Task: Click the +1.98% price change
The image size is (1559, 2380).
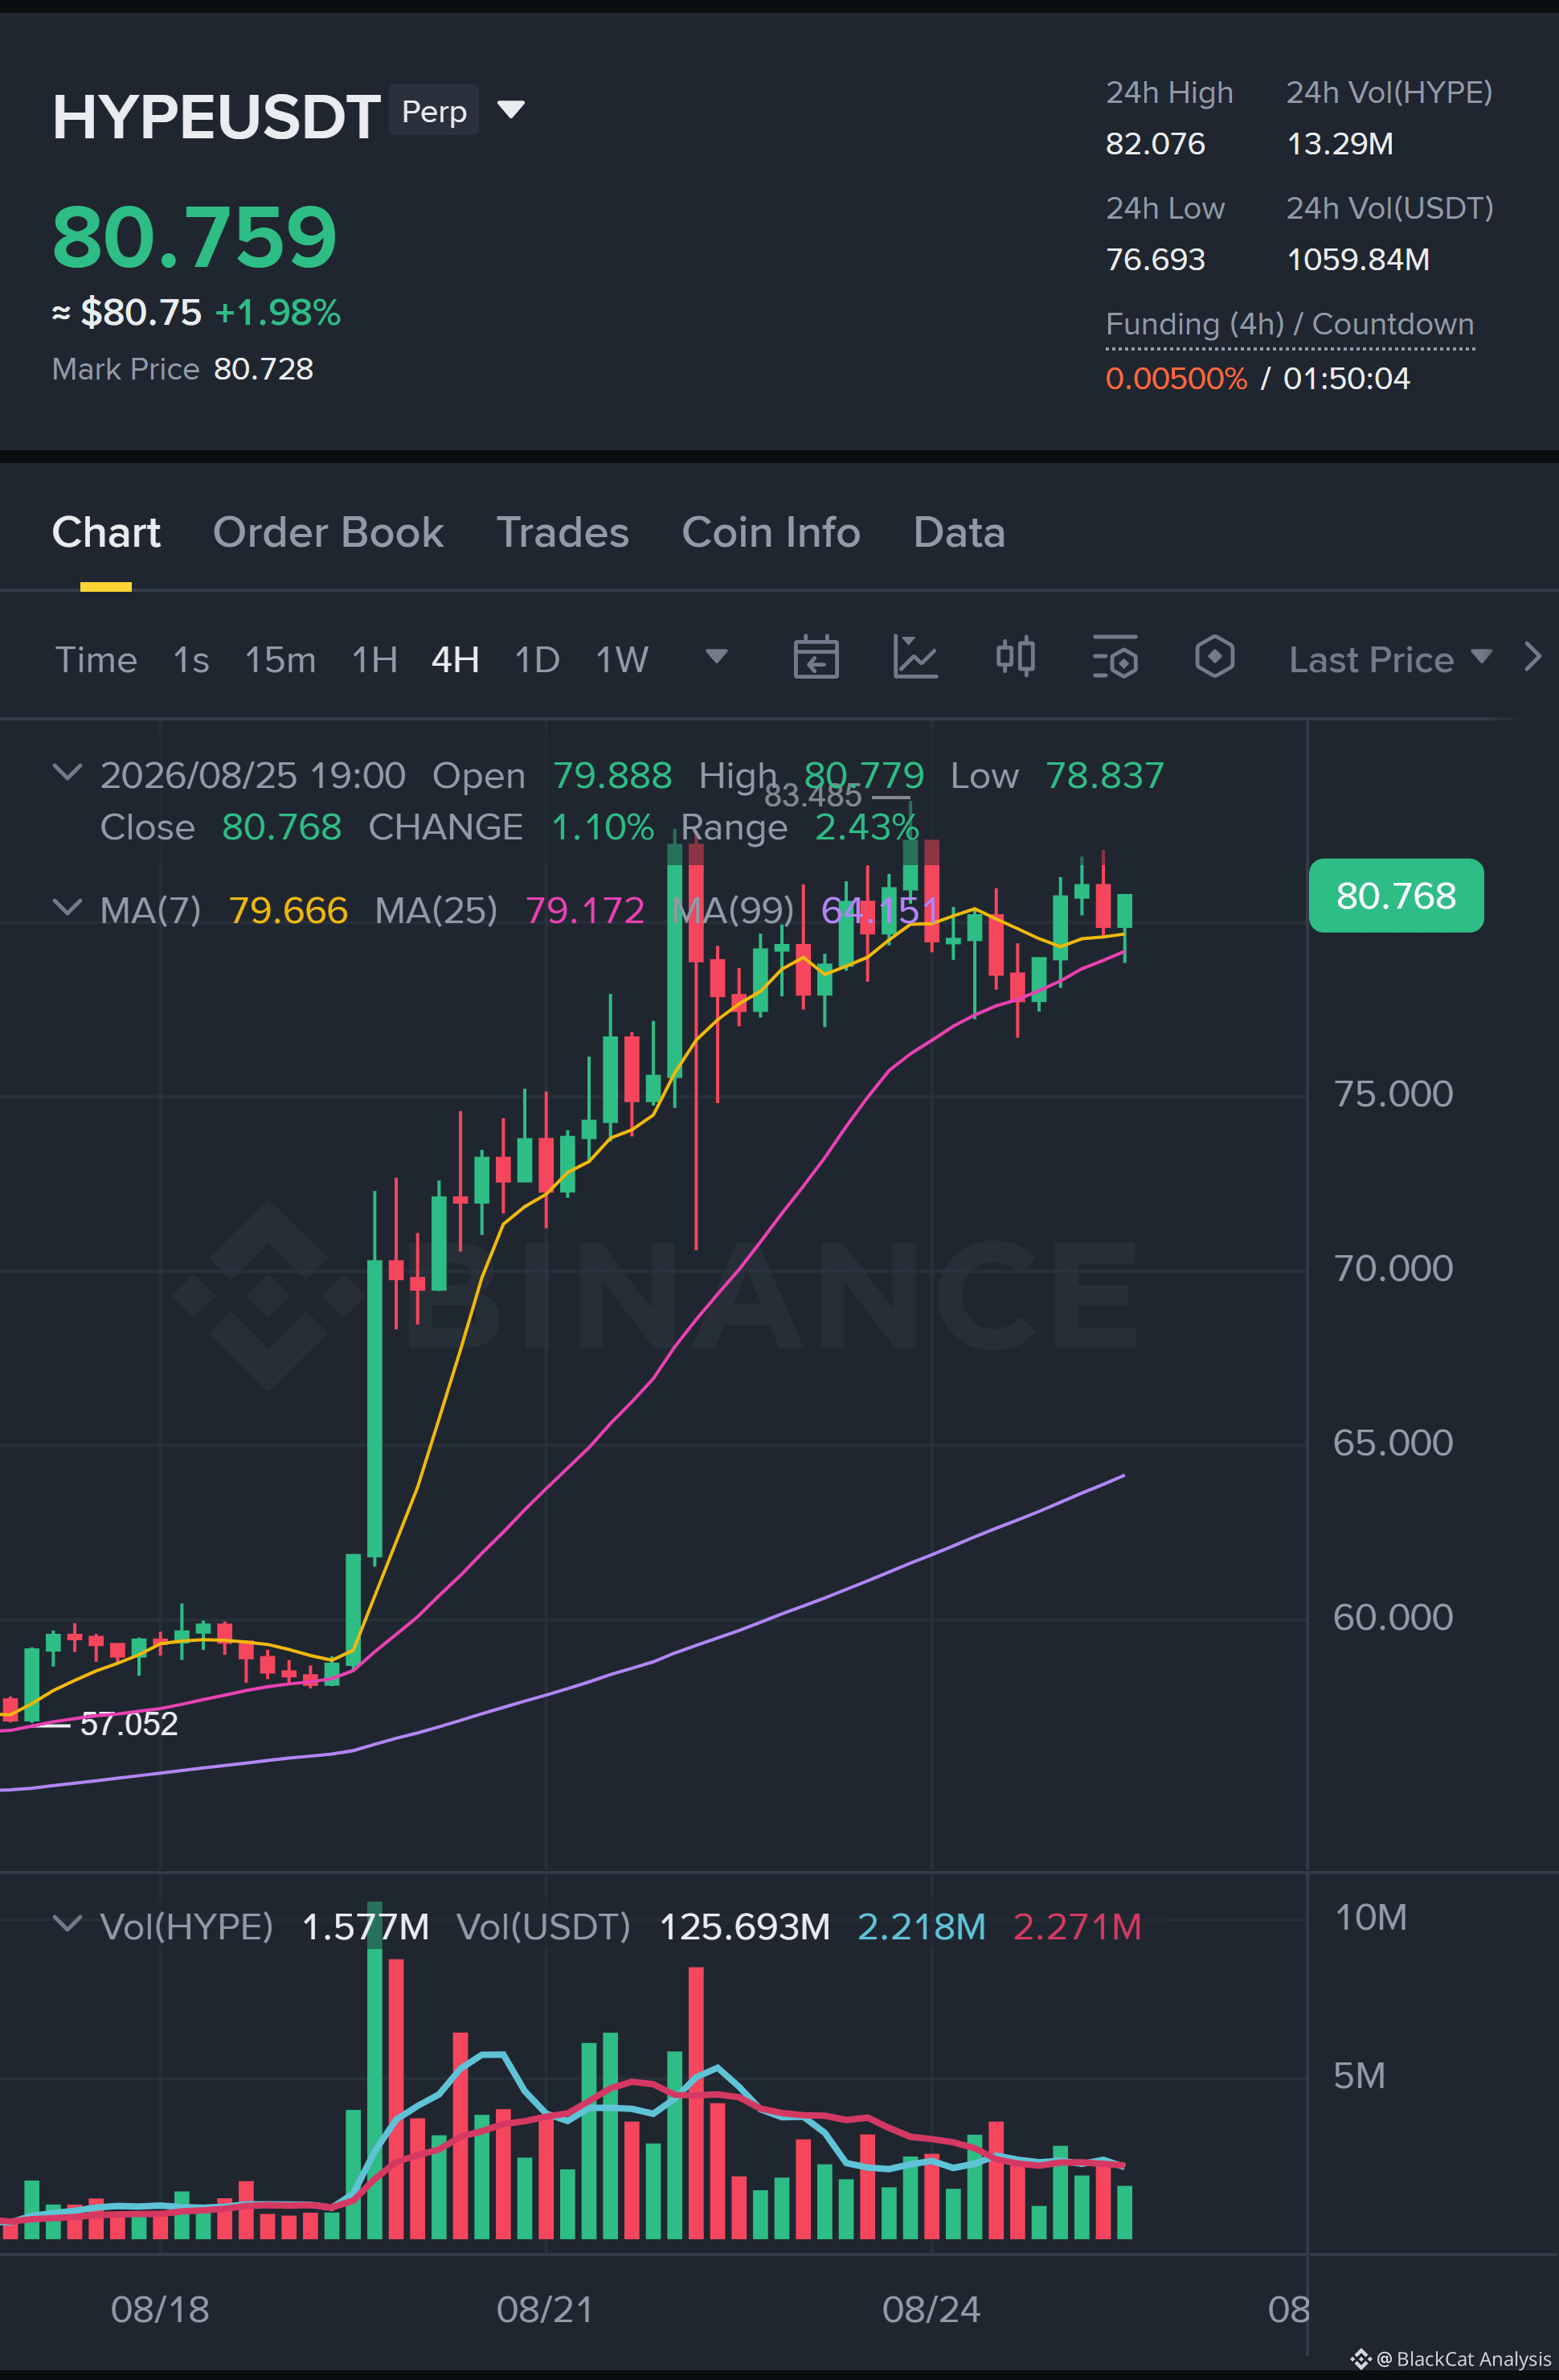Action: coord(278,313)
